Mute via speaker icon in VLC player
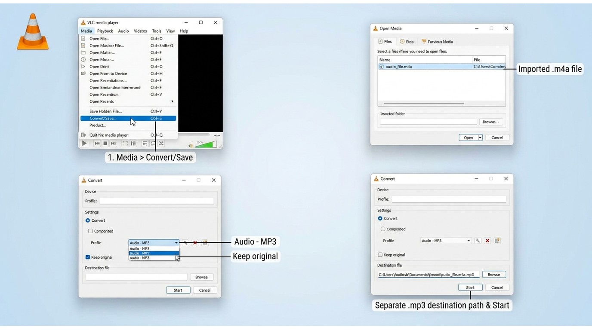592x330 pixels. 191,146
